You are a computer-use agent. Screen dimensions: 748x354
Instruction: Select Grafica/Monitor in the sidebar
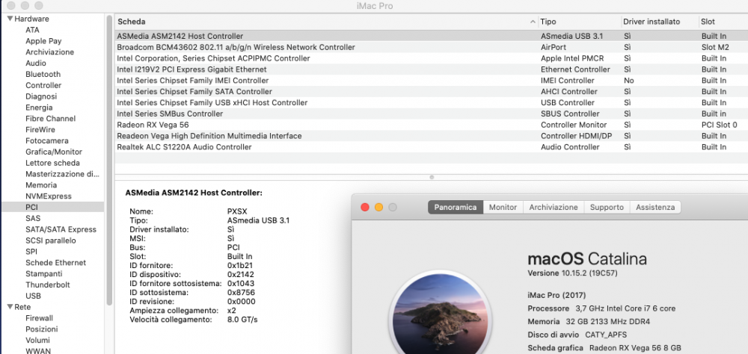54,152
